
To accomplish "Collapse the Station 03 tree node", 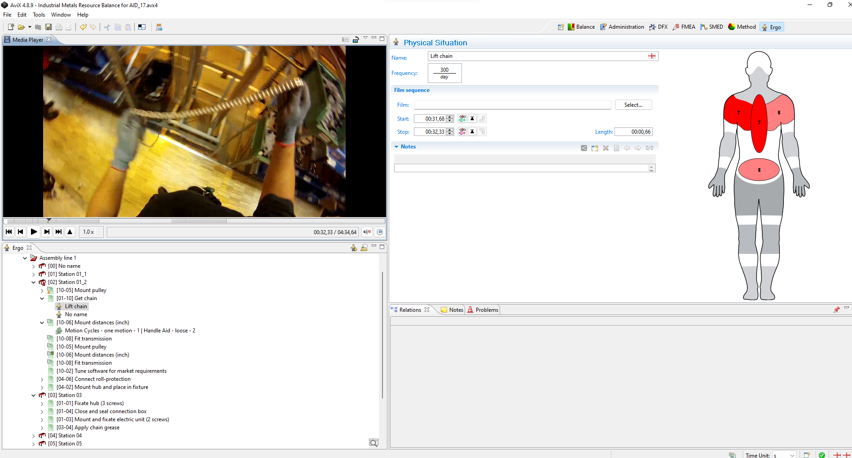I will pos(34,396).
